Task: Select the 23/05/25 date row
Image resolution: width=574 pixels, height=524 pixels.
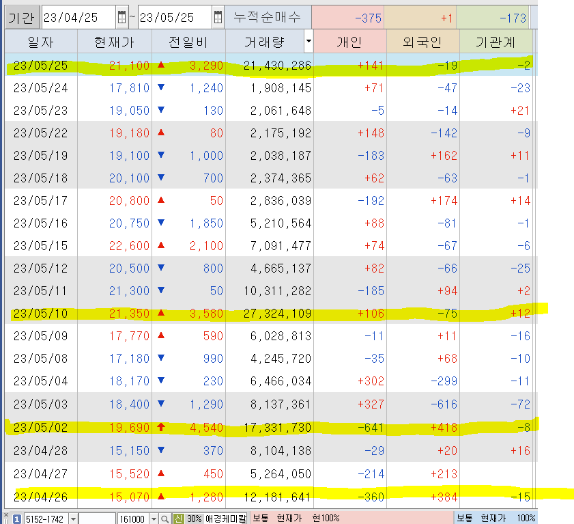Action: tap(271, 65)
